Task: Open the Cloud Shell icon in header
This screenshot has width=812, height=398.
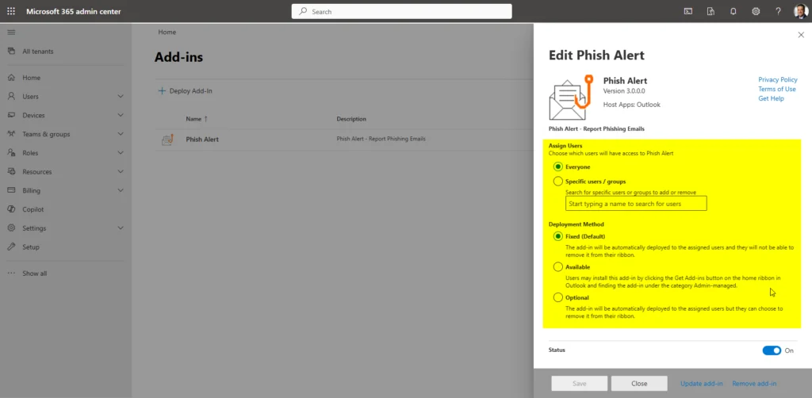Action: tap(688, 12)
